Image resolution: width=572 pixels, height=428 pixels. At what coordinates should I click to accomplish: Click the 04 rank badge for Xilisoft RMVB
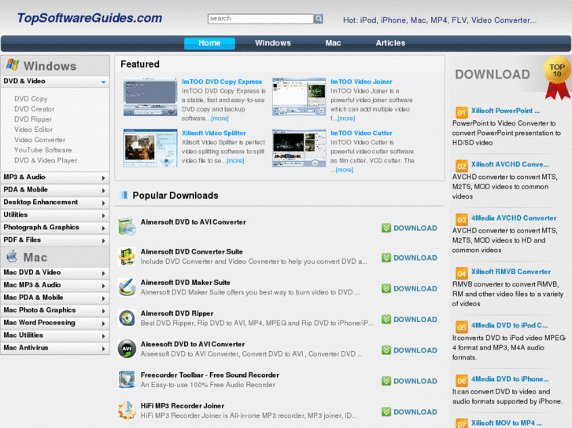[x=462, y=273]
